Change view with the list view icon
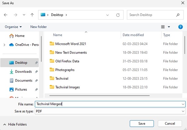The height and width of the screenshot is (130, 187). 163,27
